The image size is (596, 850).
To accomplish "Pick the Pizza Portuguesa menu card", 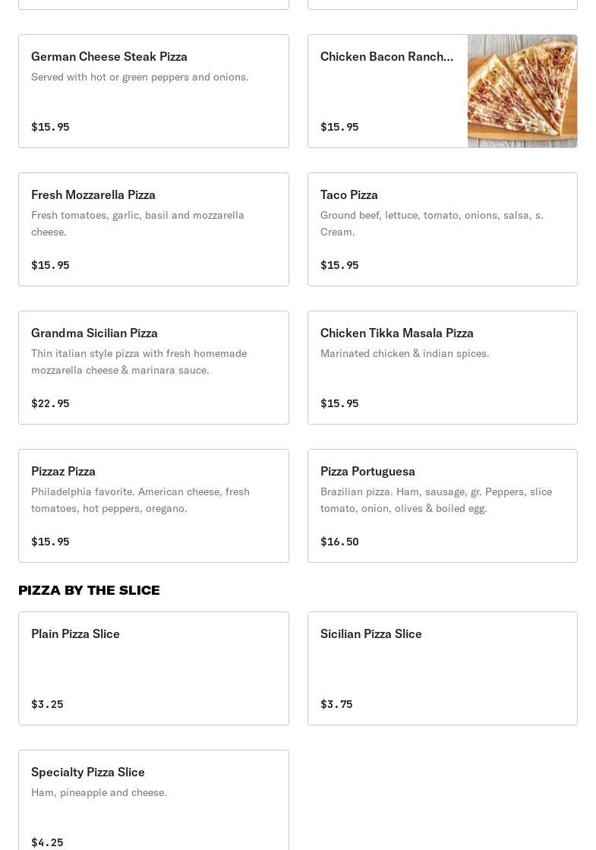I will click(x=442, y=506).
